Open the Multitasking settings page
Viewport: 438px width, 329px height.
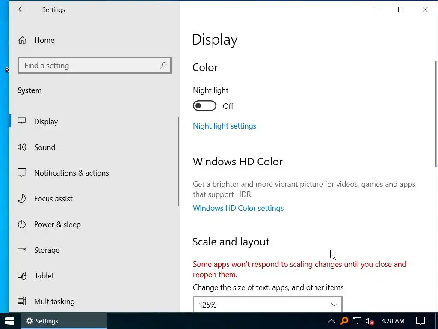click(x=94, y=301)
